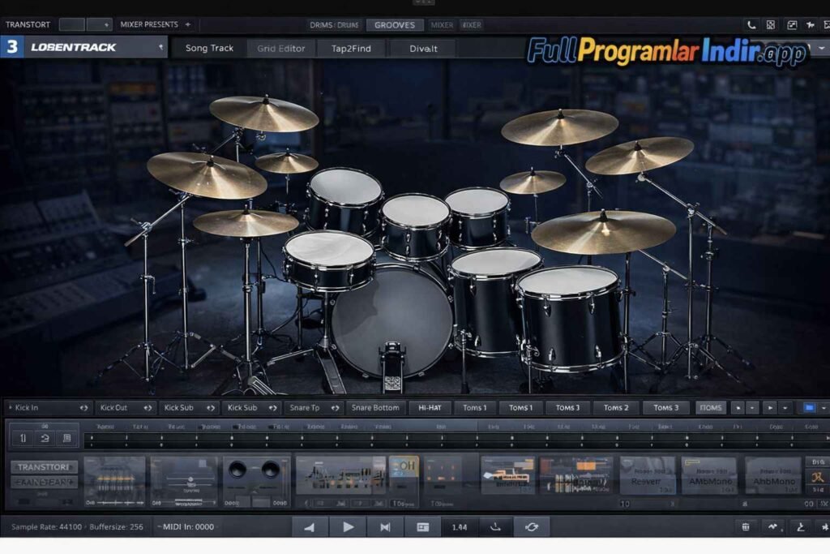Open the Snare Top channel selector arrows

(336, 407)
